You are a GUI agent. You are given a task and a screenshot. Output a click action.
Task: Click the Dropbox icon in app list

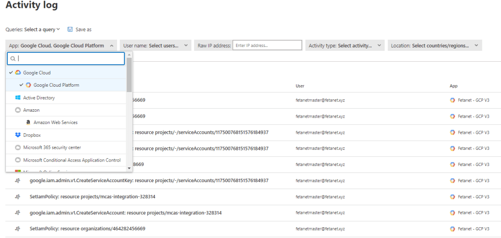pos(18,135)
